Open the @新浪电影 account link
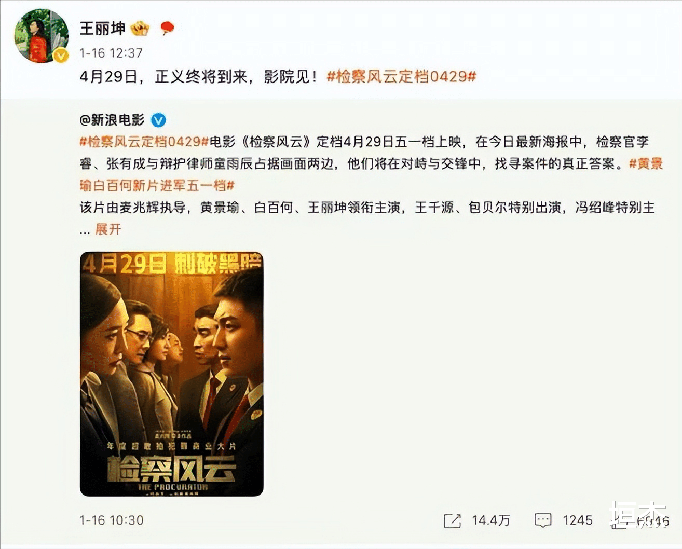Image resolution: width=682 pixels, height=549 pixels. (x=112, y=120)
